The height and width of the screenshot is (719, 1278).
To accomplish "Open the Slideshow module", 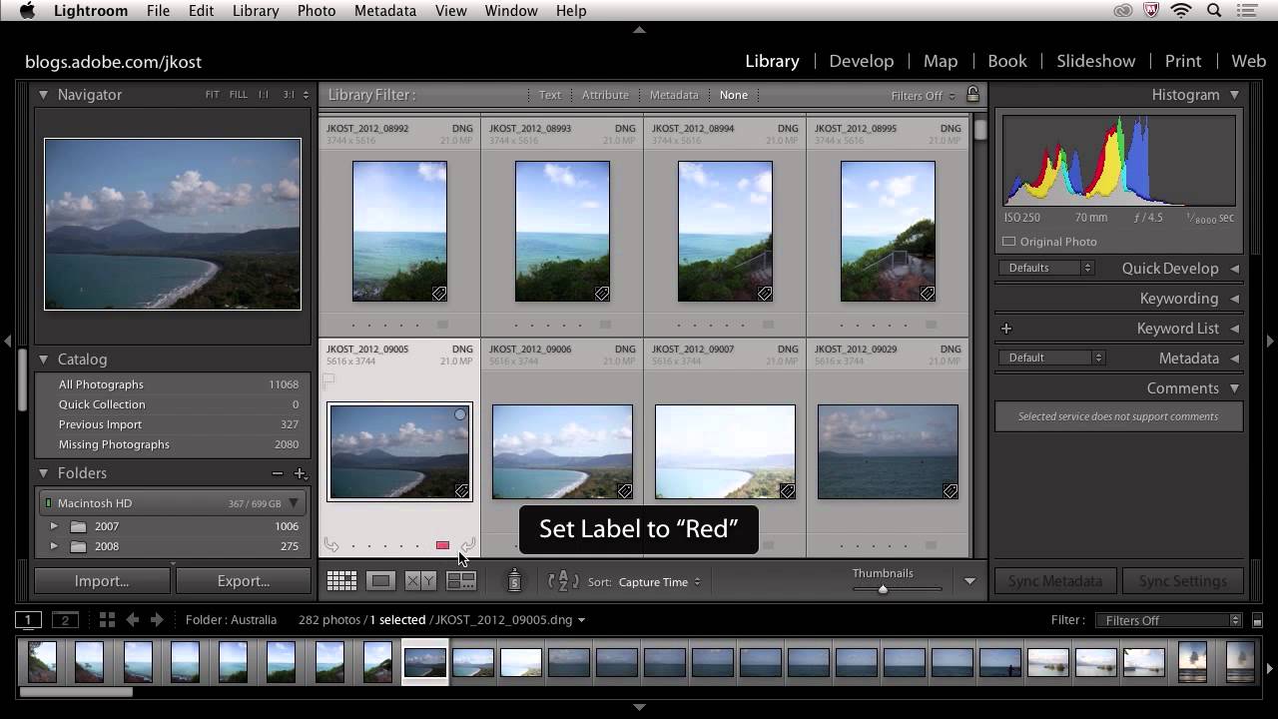I will pyautogui.click(x=1096, y=61).
